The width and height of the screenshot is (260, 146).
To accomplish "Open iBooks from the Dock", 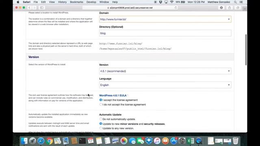I will tap(165, 141).
